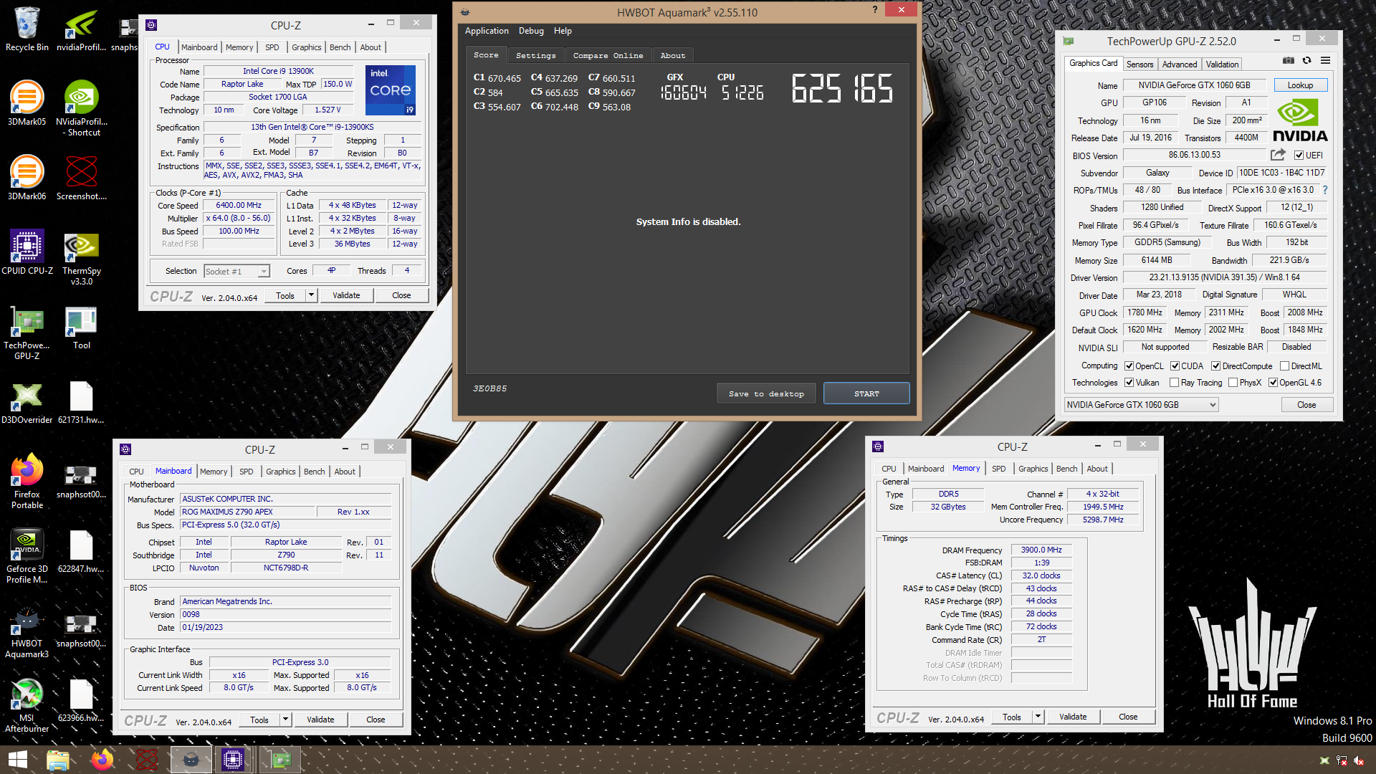Screen dimensions: 1376x774
Task: Click the blue question mark by Bus Interface
Action: point(1325,190)
